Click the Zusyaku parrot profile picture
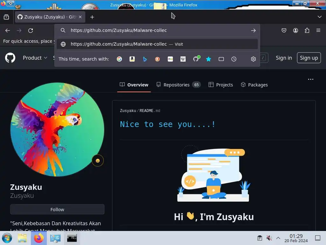This screenshot has height=245, width=326. pos(57,130)
